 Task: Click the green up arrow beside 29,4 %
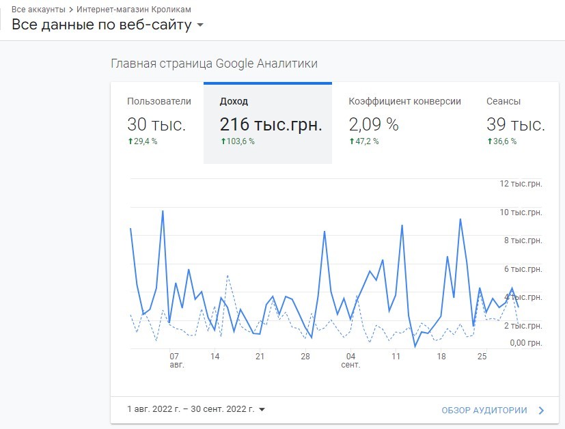(x=130, y=141)
